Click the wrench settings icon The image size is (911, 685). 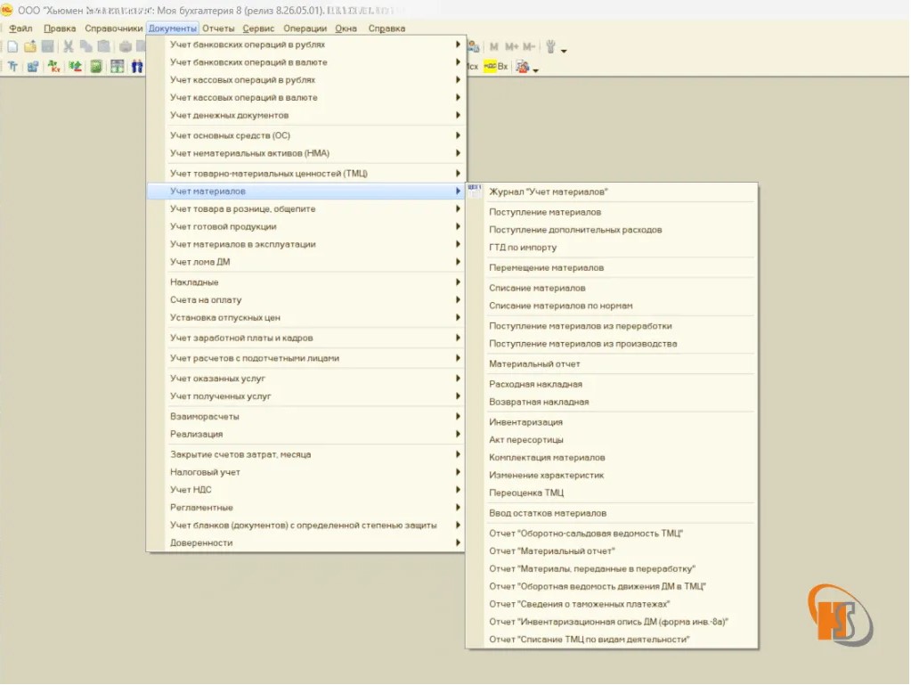(x=550, y=46)
